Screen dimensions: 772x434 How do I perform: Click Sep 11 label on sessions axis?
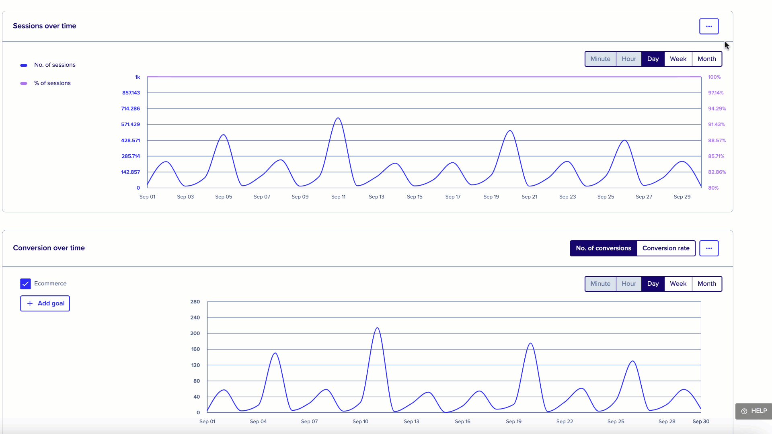(x=338, y=197)
